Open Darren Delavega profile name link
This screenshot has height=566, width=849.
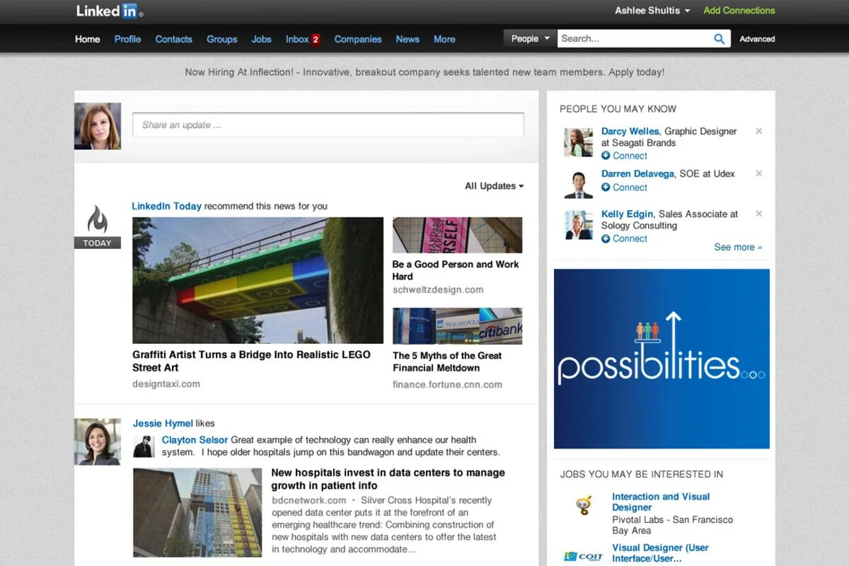tap(639, 173)
